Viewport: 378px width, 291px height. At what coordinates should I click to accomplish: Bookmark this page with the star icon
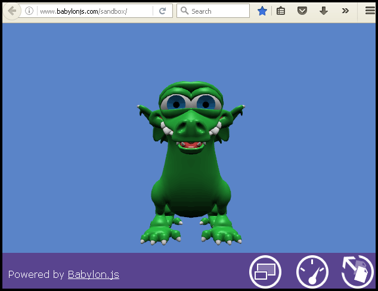[262, 11]
